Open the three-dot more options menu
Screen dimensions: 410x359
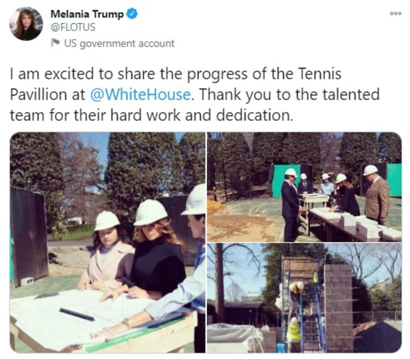395,14
